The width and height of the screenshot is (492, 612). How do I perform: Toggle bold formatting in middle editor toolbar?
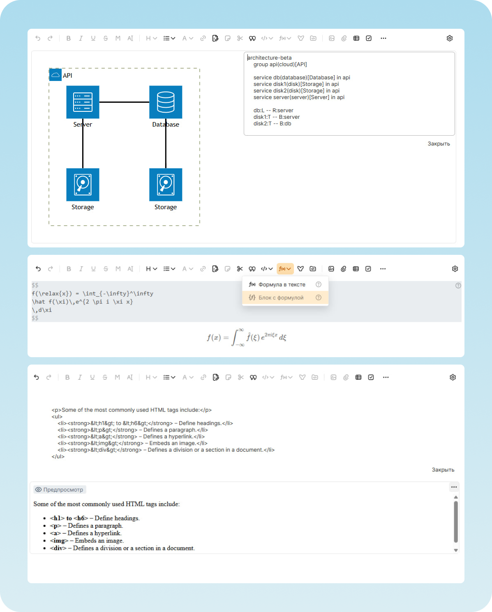coord(69,269)
